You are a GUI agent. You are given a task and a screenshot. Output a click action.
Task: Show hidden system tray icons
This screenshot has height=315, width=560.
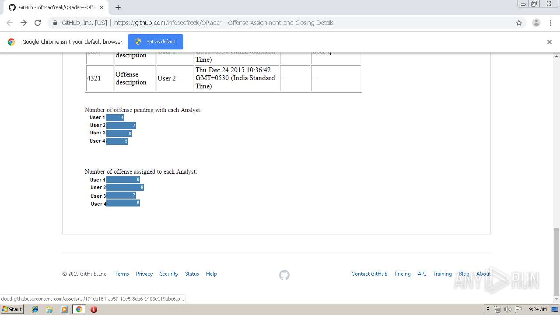[488, 309]
